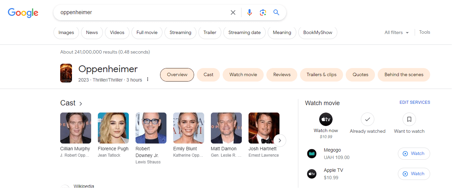Show more cast with next arrow
452x188 pixels.
[x=280, y=140]
